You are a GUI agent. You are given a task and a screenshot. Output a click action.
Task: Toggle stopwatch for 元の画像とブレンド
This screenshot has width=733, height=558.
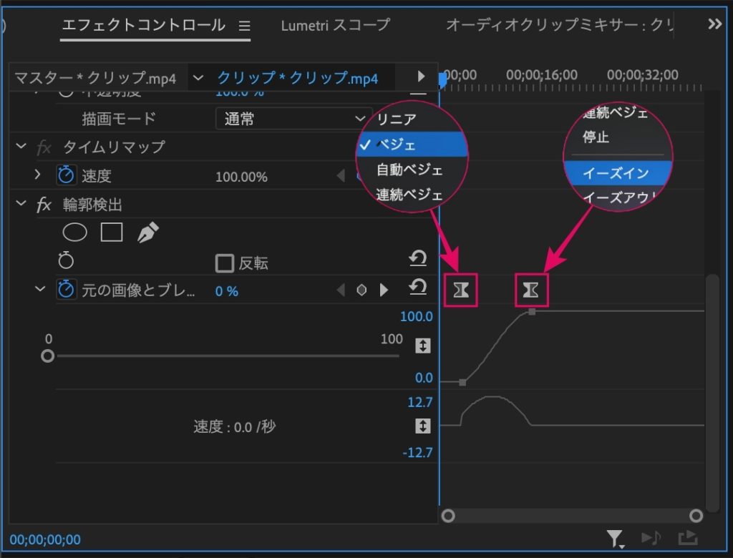(x=66, y=290)
